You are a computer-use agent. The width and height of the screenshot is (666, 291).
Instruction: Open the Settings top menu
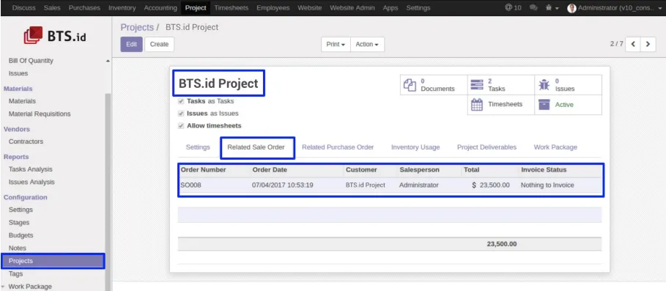[418, 7]
